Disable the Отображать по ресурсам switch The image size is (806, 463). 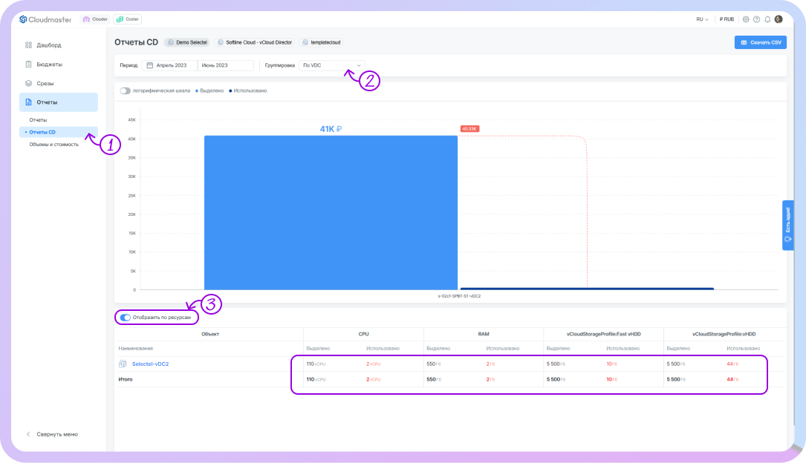point(126,318)
